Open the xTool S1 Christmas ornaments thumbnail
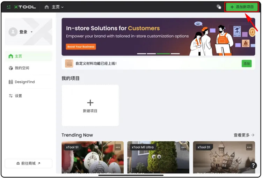 [x=93, y=157]
